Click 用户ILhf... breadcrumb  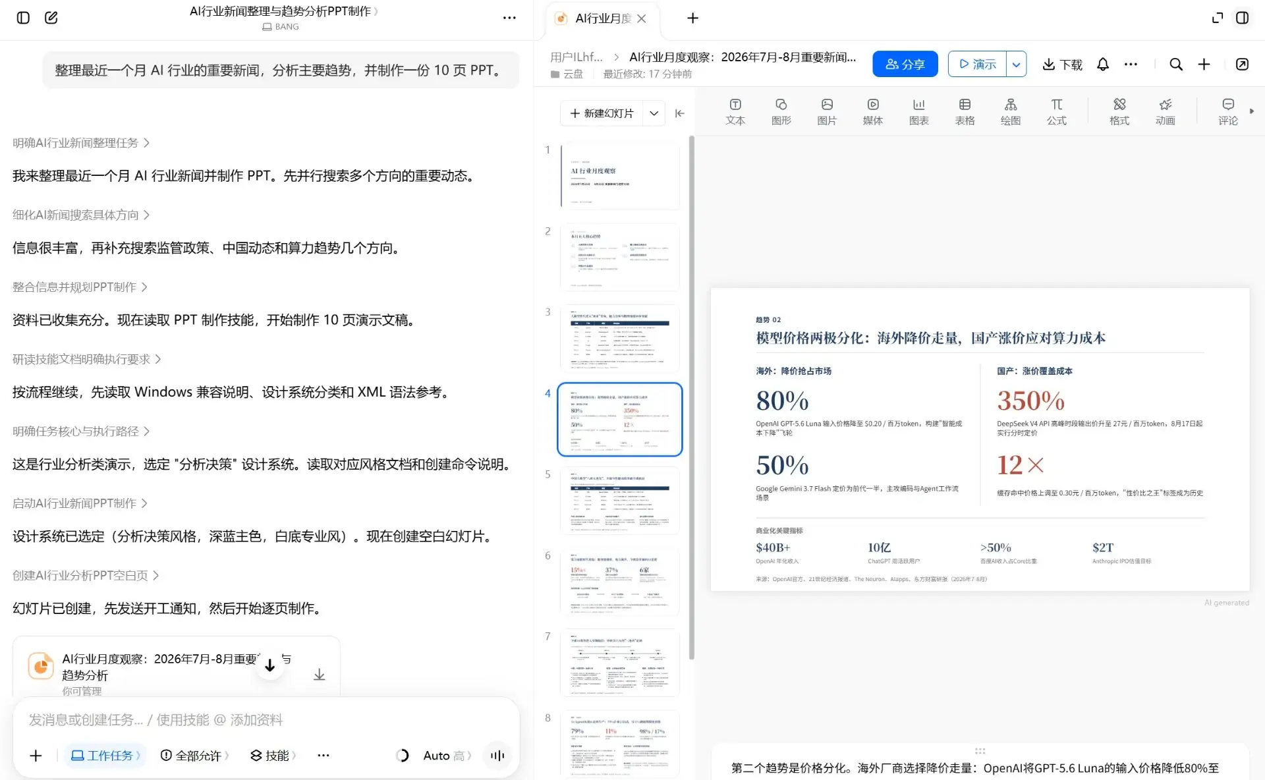coord(576,57)
